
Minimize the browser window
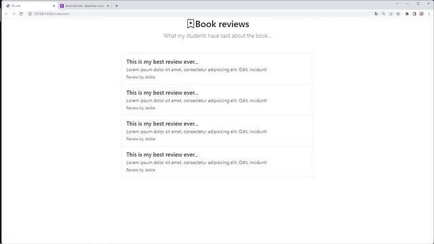click(x=408, y=3)
